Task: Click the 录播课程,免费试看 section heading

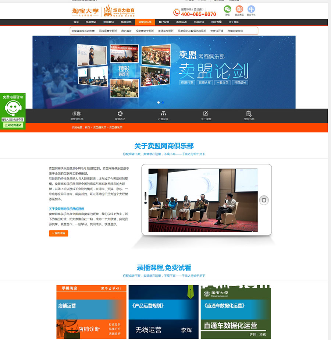Action: (x=164, y=268)
